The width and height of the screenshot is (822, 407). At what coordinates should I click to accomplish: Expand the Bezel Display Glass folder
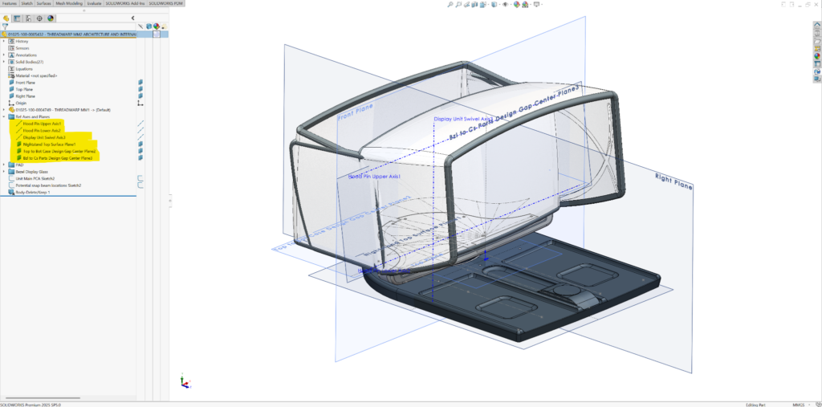[4, 172]
